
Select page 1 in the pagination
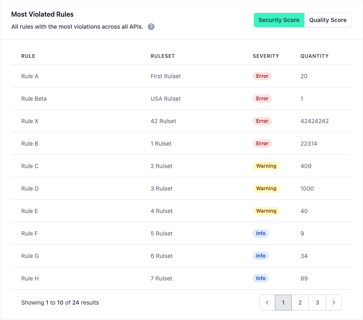pyautogui.click(x=283, y=303)
